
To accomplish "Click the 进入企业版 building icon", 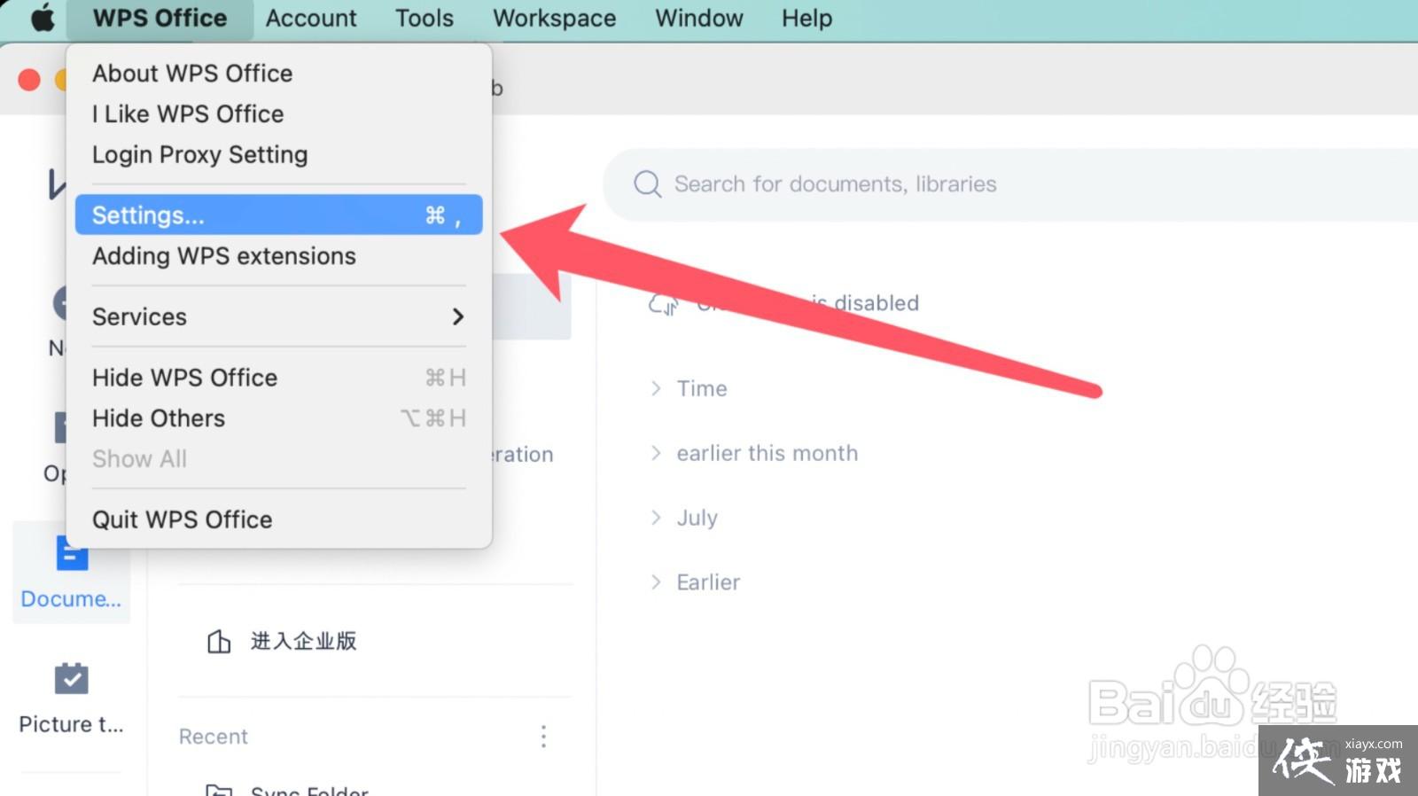I will click(x=219, y=641).
